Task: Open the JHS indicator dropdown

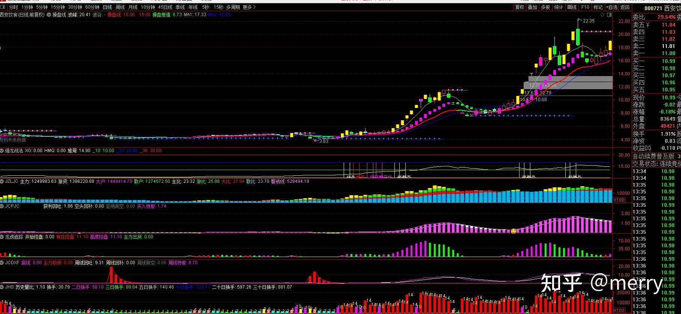Action: click(2, 287)
